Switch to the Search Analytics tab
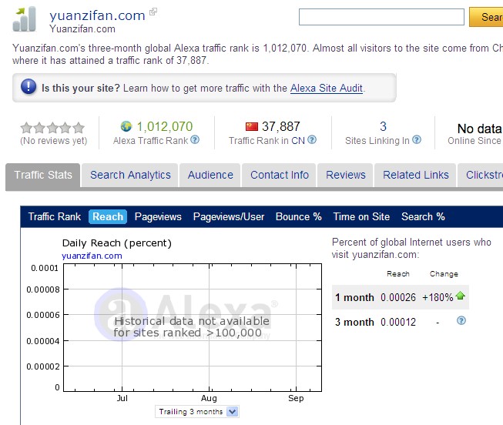 coord(130,175)
